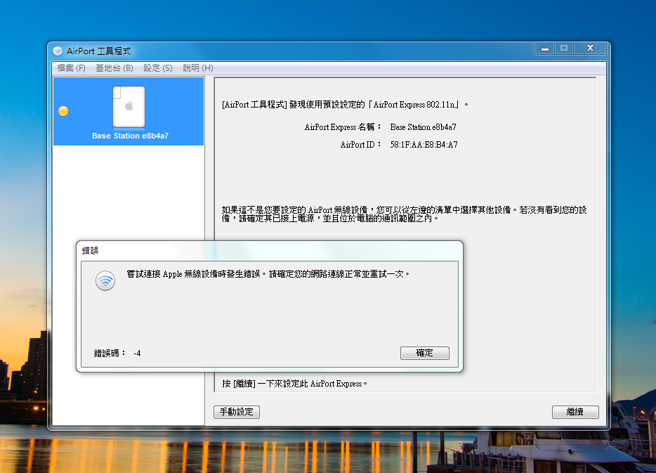This screenshot has height=473, width=656.
Task: Click the 確定 button in error dialog
Action: tap(425, 353)
